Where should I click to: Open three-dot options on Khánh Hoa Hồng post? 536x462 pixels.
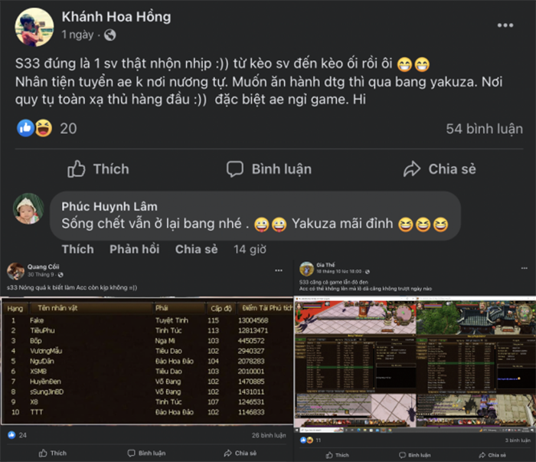point(505,25)
